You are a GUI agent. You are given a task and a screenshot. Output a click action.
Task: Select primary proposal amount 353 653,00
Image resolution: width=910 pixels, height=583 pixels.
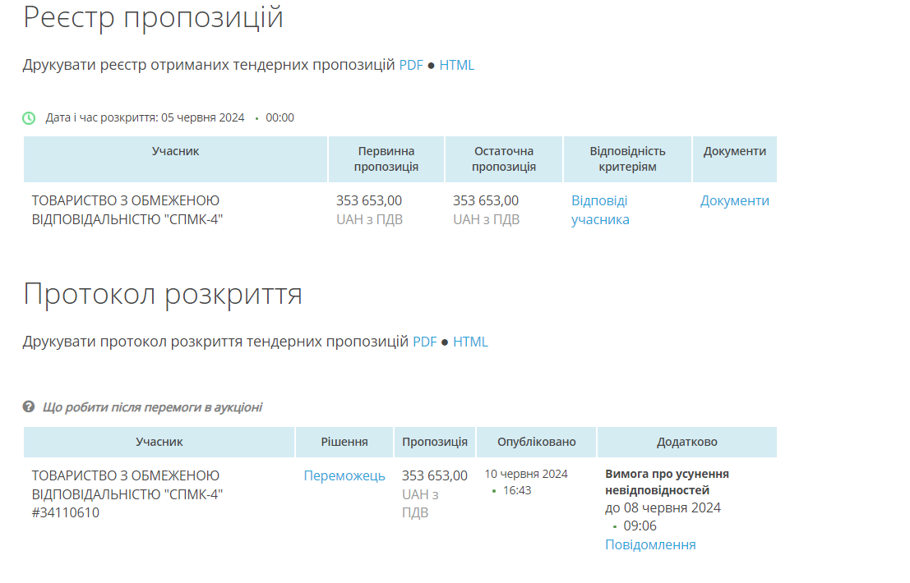pyautogui.click(x=369, y=200)
